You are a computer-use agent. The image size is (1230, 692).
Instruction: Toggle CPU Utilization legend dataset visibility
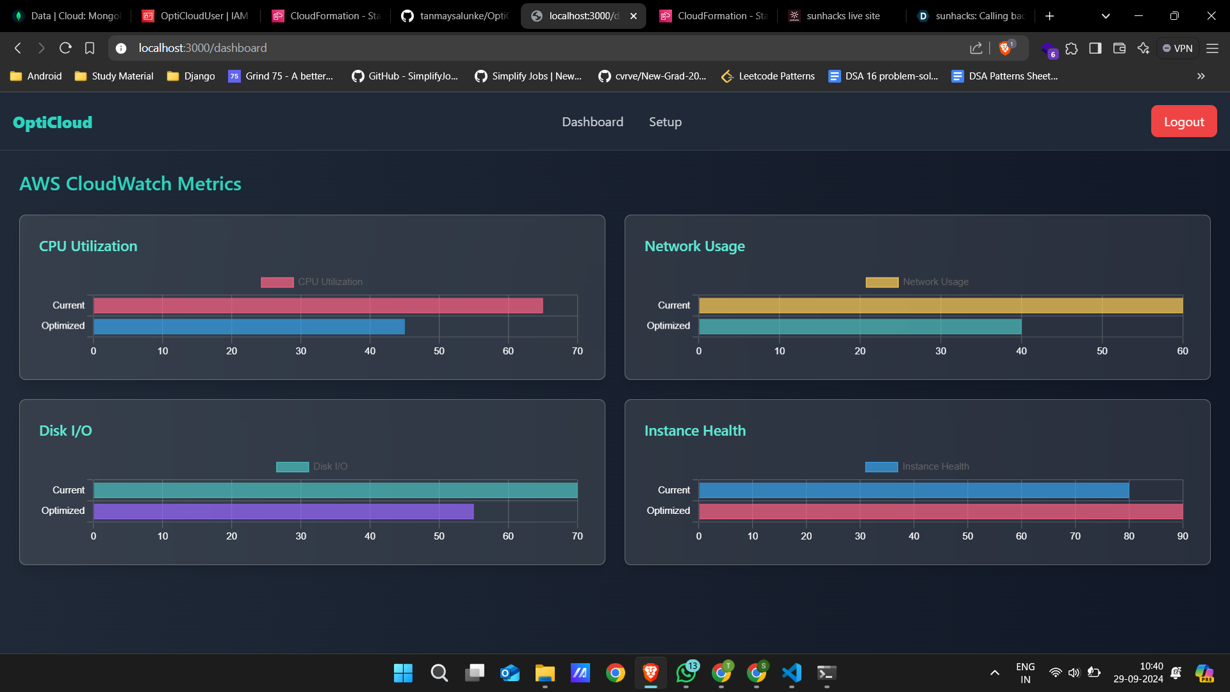pos(311,282)
